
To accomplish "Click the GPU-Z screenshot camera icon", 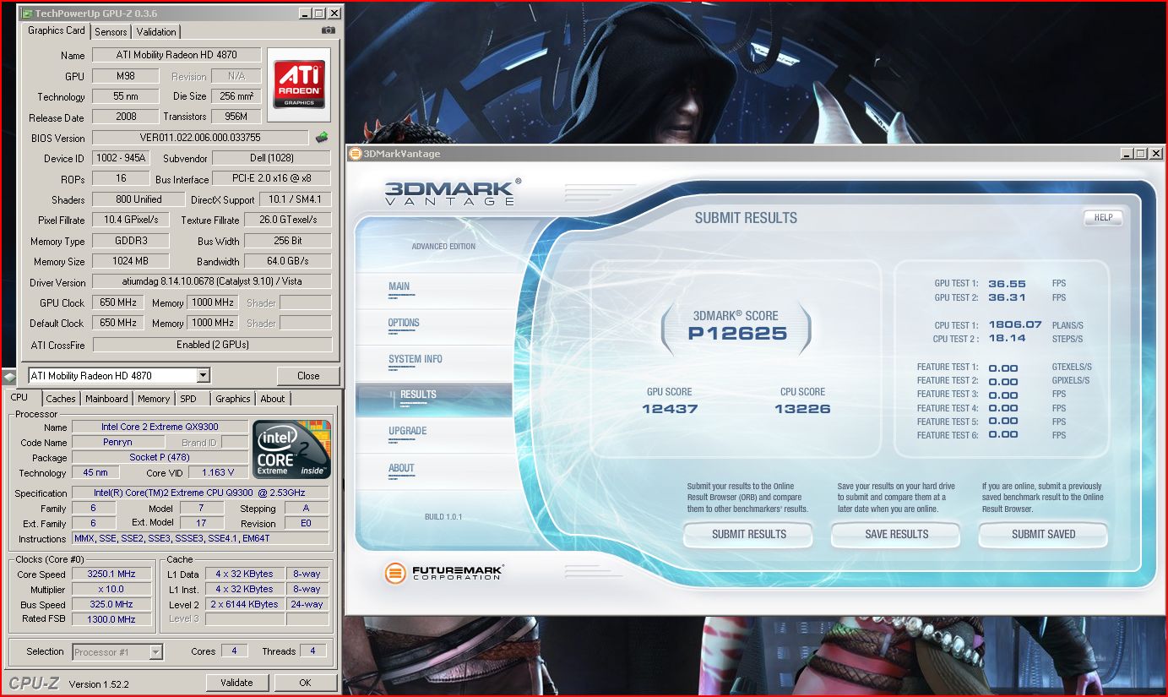I will click(x=329, y=31).
